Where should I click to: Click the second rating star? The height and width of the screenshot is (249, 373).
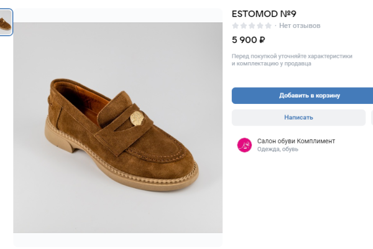(x=244, y=26)
